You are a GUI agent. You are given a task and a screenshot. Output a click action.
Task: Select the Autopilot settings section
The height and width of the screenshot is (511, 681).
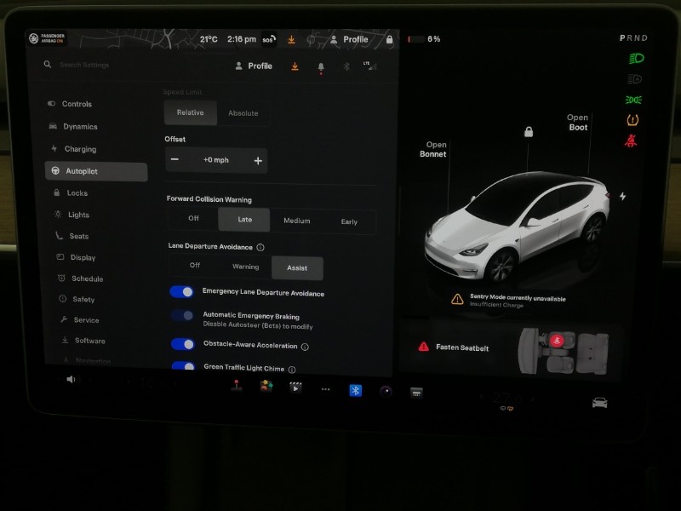96,172
